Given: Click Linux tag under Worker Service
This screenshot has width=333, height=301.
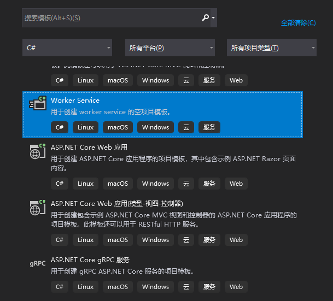Looking at the screenshot, I should pyautogui.click(x=85, y=127).
